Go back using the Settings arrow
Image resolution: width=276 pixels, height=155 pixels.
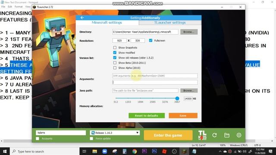[82, 18]
